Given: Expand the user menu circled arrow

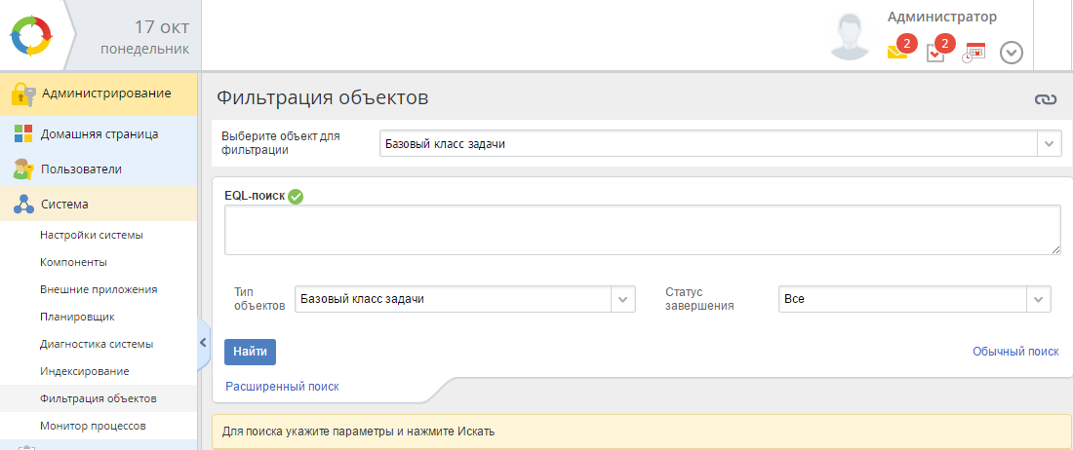Looking at the screenshot, I should tap(1012, 53).
